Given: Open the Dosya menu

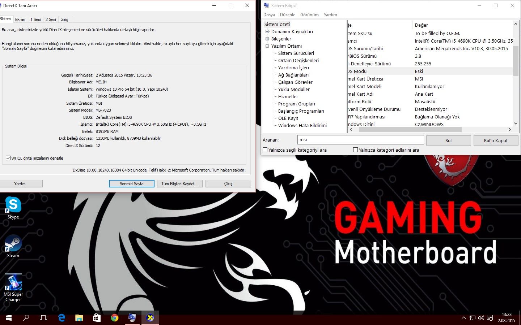Looking at the screenshot, I should [269, 15].
